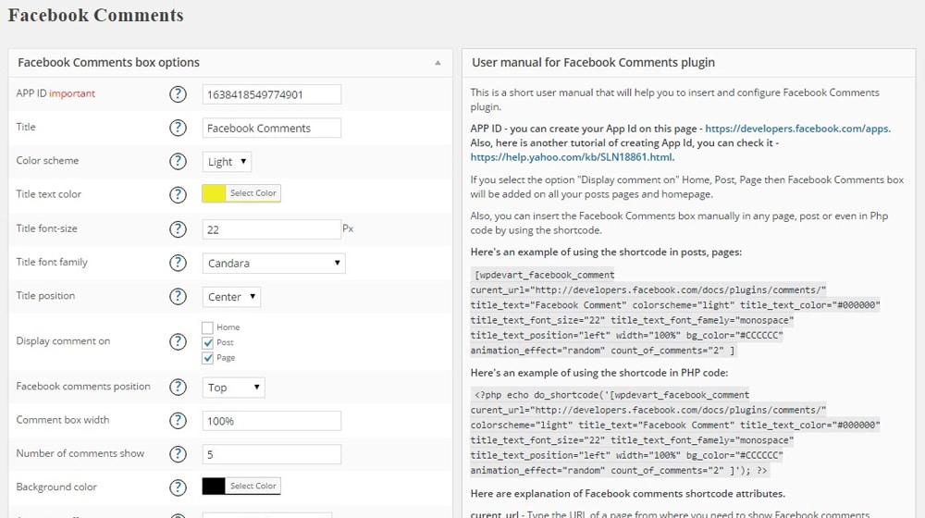Click help icon for Title position
Image resolution: width=925 pixels, height=518 pixels.
click(178, 296)
